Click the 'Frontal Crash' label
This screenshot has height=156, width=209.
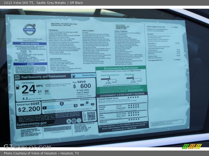click(102, 108)
